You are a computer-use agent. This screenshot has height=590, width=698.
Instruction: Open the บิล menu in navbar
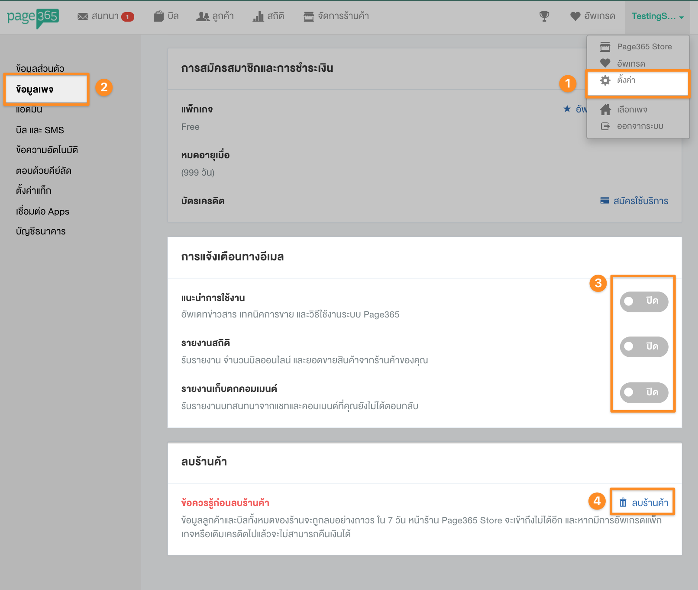(166, 16)
